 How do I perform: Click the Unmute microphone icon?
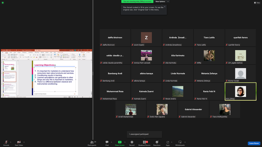coord(6,142)
